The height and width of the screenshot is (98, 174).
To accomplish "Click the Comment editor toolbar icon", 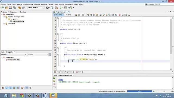I will click(126, 15).
